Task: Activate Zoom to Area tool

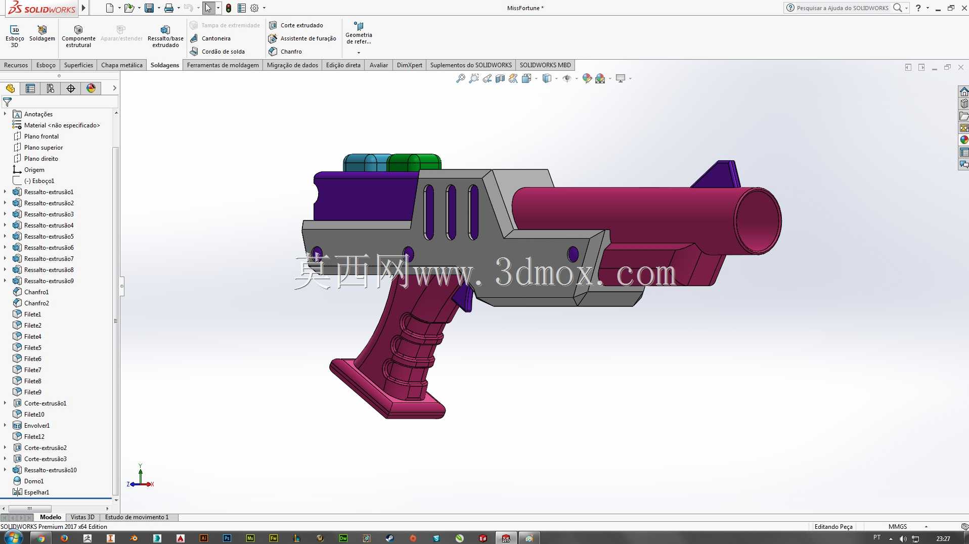Action: pos(473,78)
